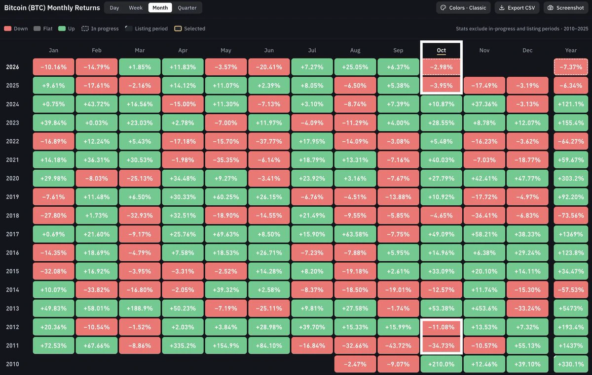Screen dimensions: 592x375
Task: Switch to the Day view tab
Action: [x=114, y=8]
